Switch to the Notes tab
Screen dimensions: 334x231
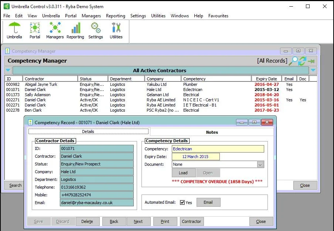[x=212, y=132]
